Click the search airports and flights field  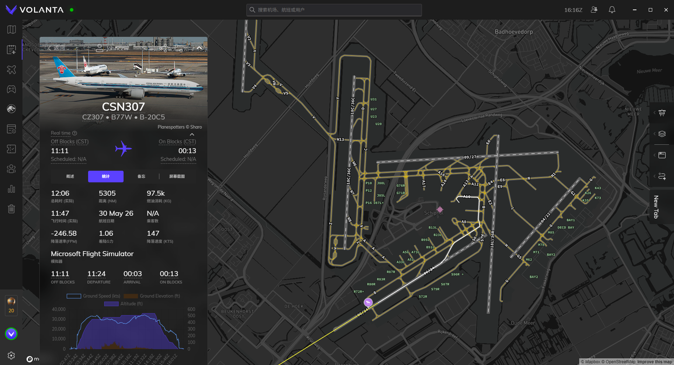[334, 10]
